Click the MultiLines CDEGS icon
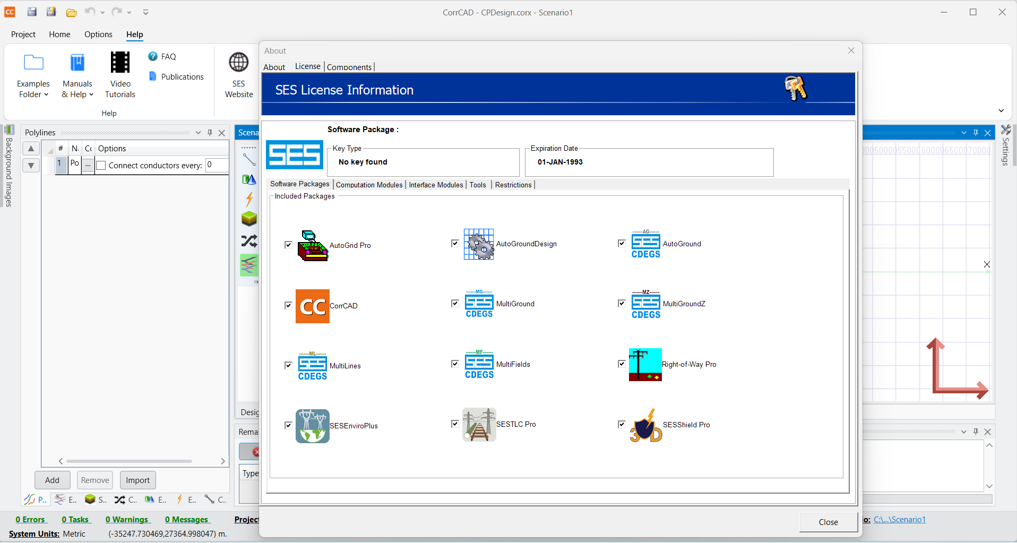The height and width of the screenshot is (543, 1017). click(x=313, y=366)
